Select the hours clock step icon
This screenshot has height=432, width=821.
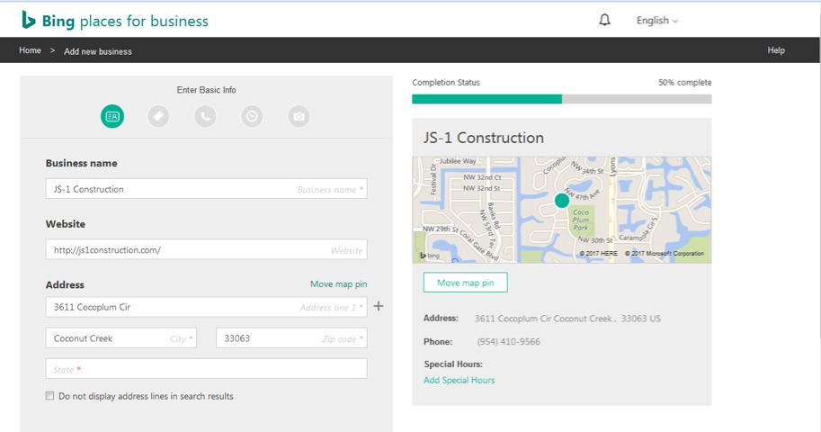click(252, 116)
